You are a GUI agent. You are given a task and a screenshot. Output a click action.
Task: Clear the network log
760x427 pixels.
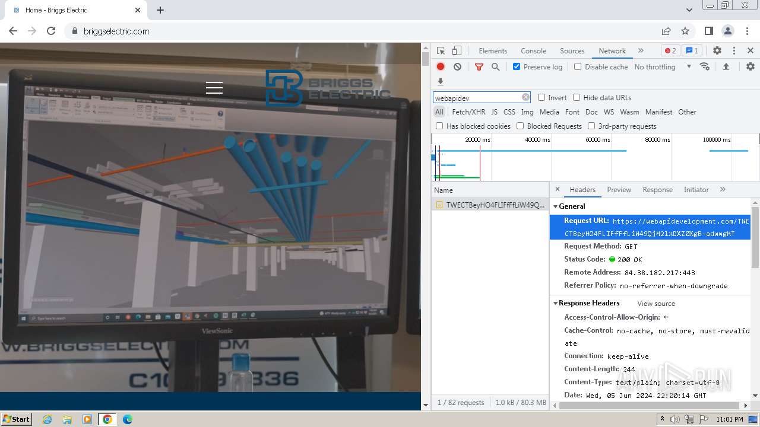coord(457,67)
